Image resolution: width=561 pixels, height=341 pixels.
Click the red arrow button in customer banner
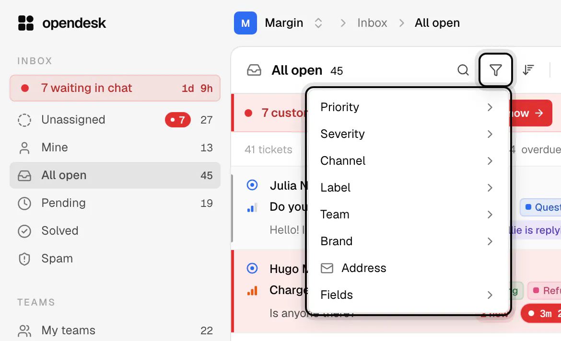click(x=531, y=113)
